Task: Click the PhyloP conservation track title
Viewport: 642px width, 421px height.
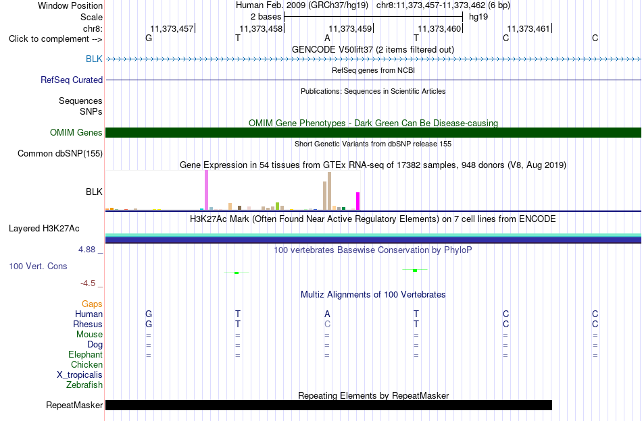Action: coord(372,250)
